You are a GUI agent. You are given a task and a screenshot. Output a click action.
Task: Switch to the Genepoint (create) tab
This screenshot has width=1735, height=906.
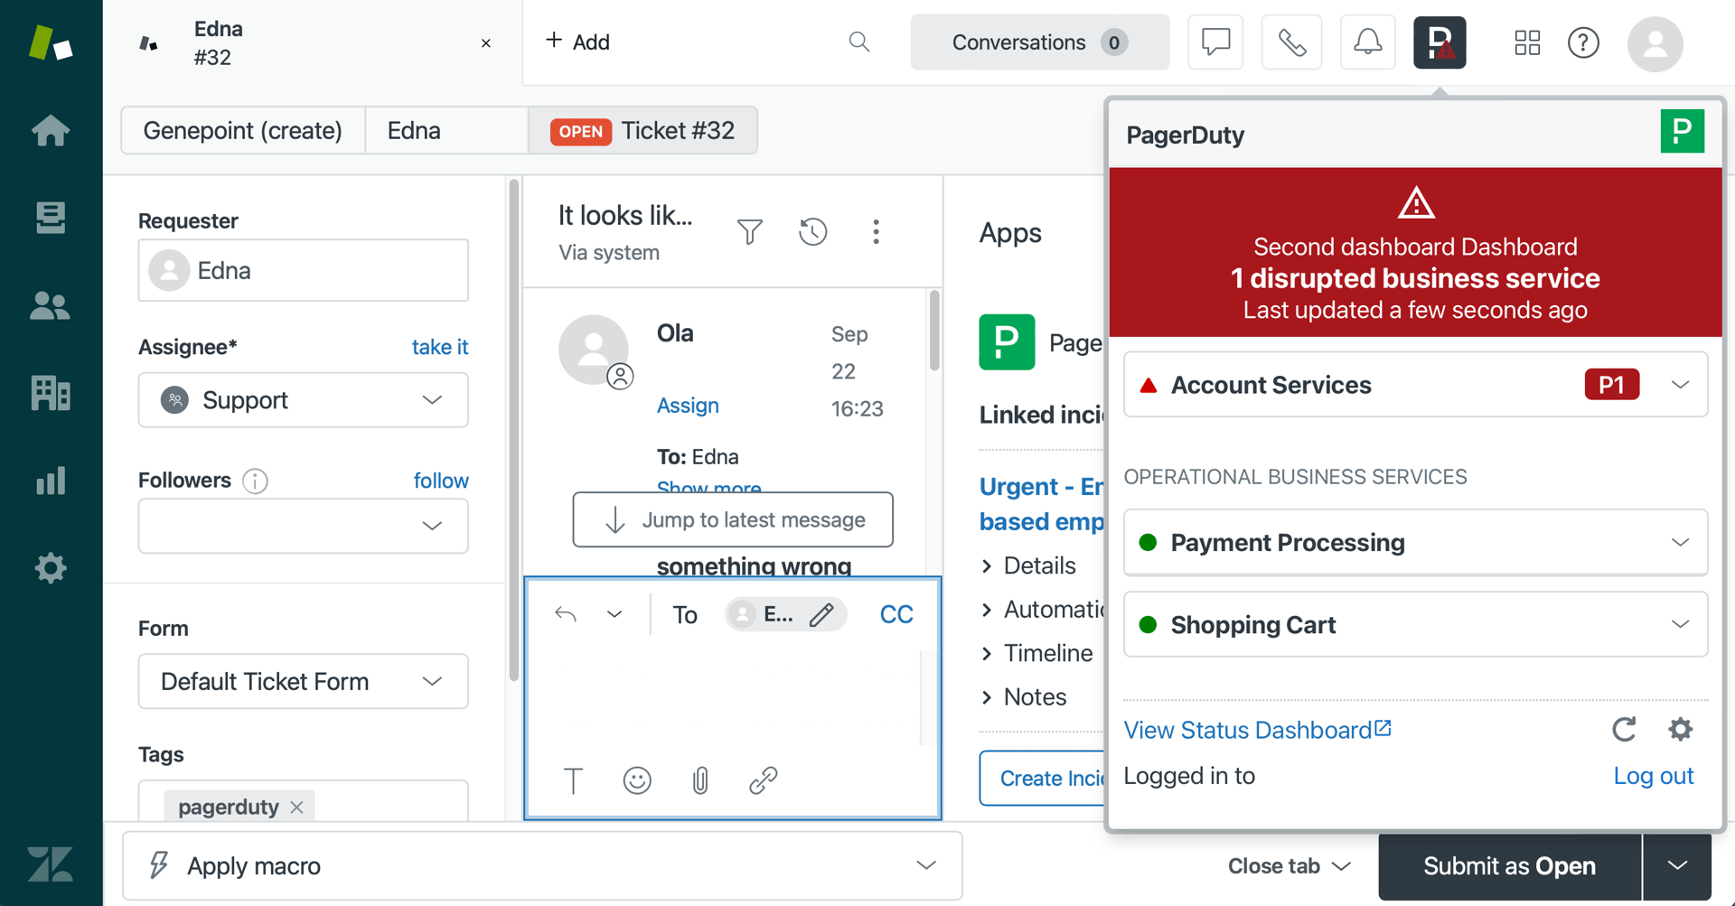click(242, 131)
